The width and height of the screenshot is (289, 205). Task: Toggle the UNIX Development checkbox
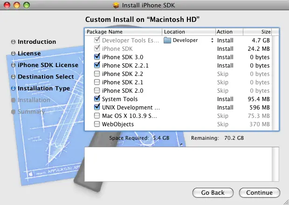point(97,108)
